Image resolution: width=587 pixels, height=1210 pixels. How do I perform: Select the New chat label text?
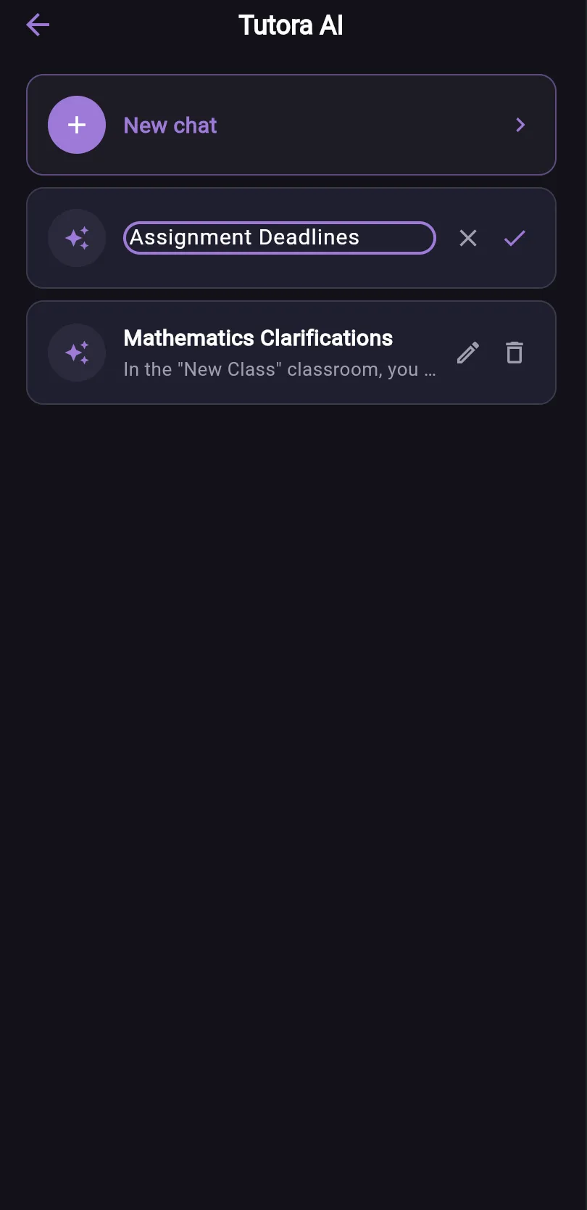[170, 125]
